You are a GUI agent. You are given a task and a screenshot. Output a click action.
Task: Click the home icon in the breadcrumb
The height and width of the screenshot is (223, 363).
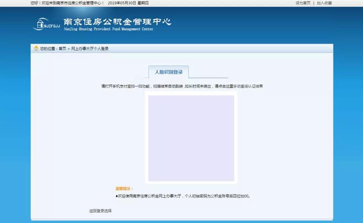36,48
